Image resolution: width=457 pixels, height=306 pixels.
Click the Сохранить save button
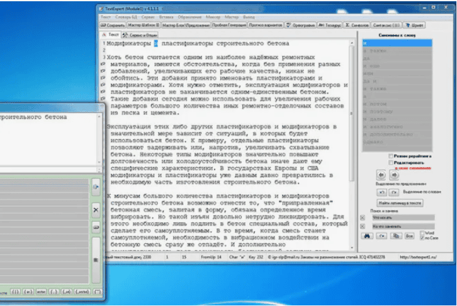pyautogui.click(x=113, y=25)
